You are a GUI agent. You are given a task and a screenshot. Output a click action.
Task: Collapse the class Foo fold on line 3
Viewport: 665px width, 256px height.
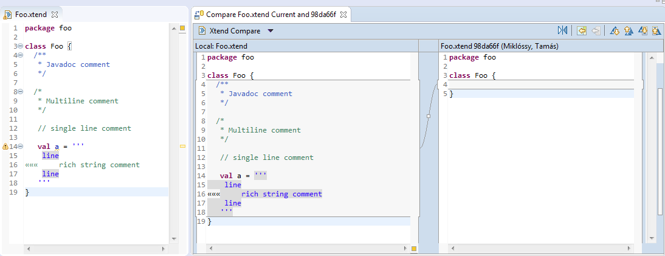pyautogui.click(x=20, y=46)
